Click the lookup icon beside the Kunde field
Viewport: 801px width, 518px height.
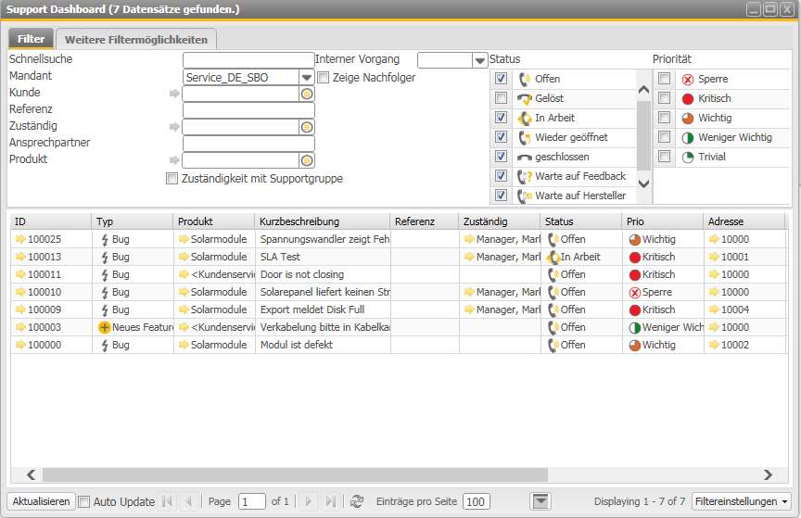(307, 94)
